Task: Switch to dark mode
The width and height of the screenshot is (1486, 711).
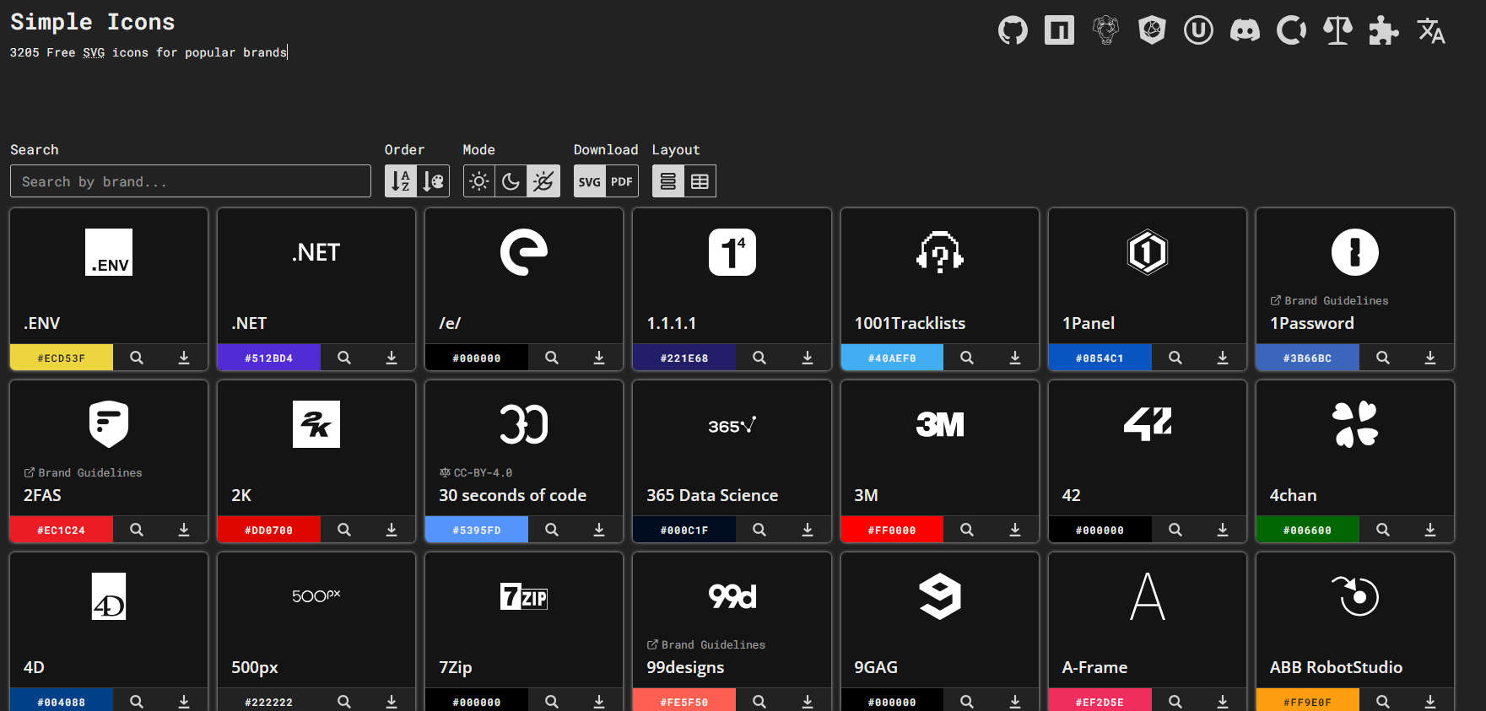Action: coord(511,181)
